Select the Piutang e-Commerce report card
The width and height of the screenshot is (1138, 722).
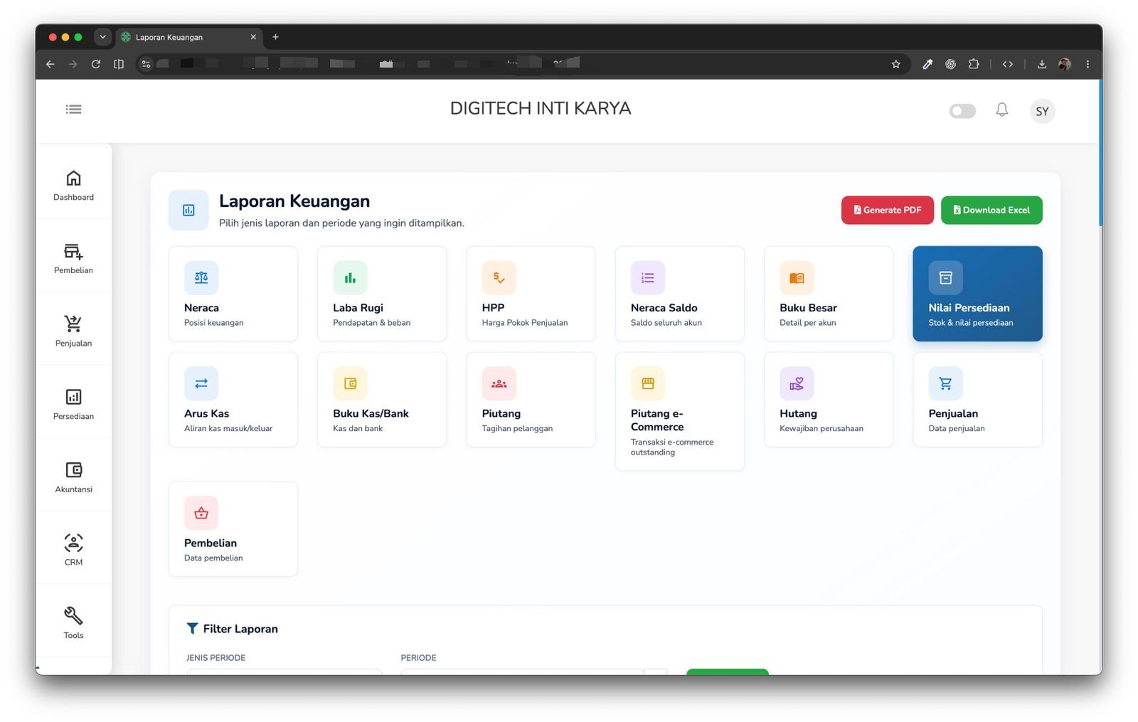[x=680, y=411]
